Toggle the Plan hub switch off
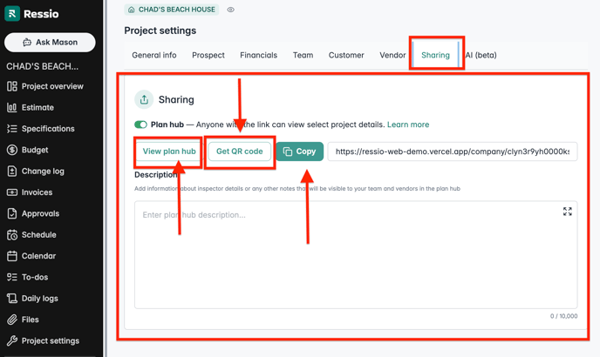The width and height of the screenshot is (600, 357). (x=141, y=125)
